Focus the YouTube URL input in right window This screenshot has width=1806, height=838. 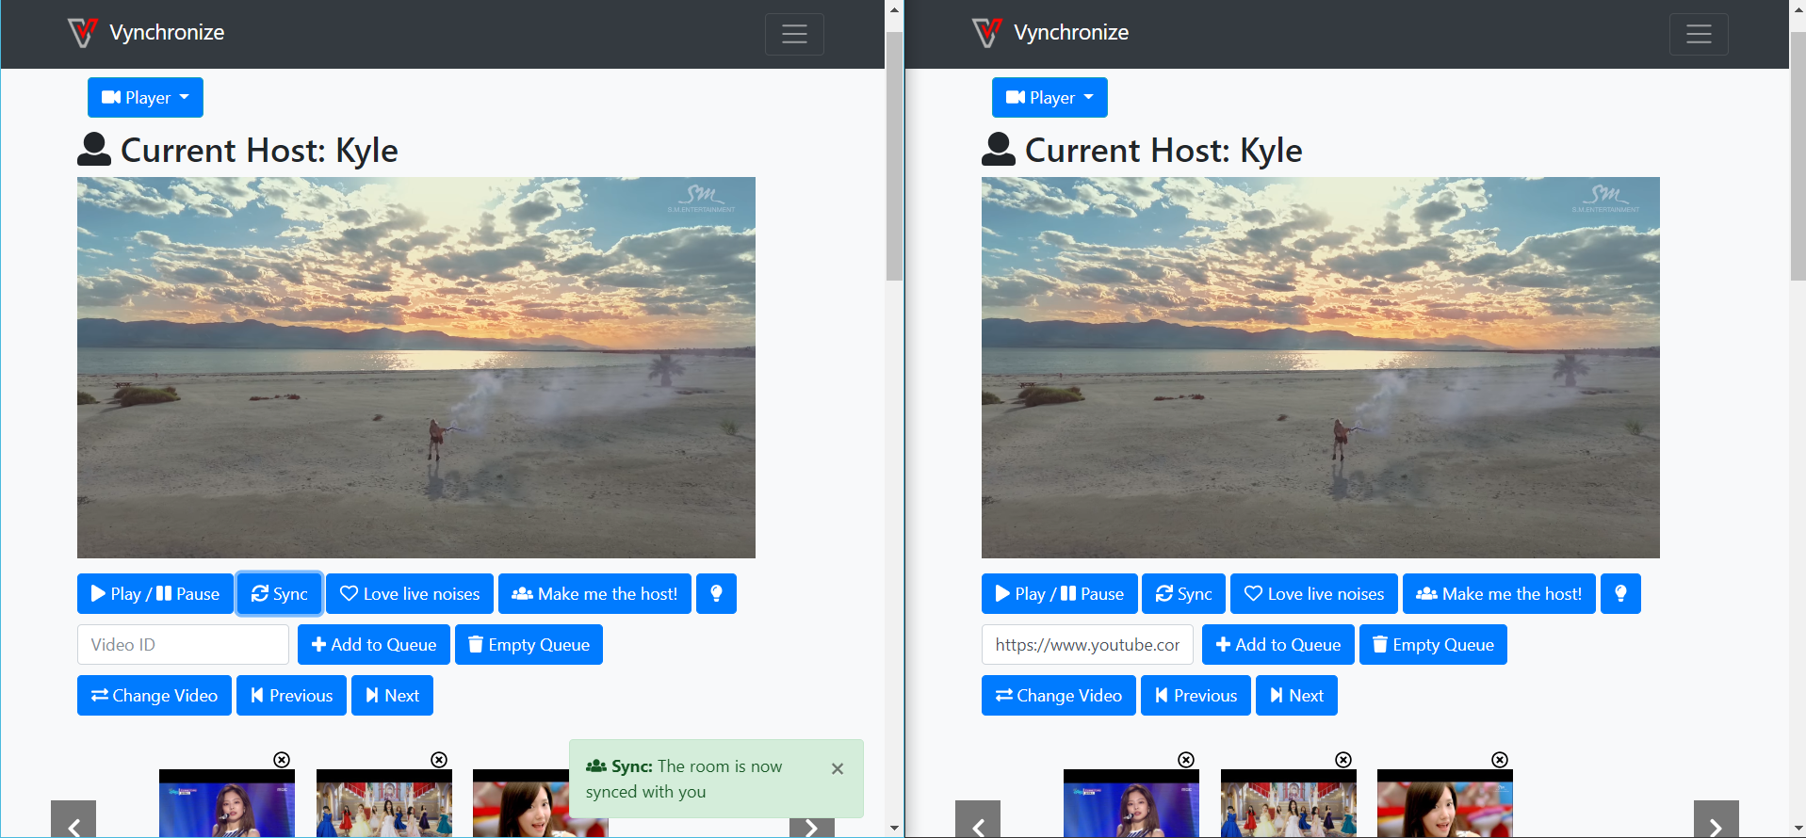[x=1087, y=644]
